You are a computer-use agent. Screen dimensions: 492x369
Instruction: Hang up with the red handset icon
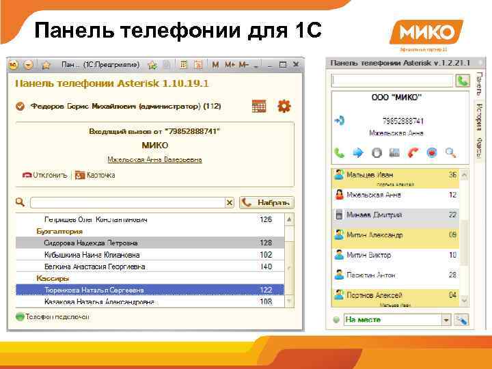tap(413, 153)
